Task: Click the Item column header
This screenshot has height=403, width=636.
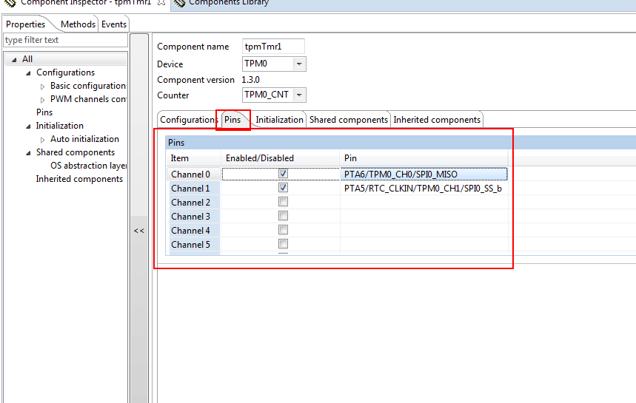Action: coord(193,158)
